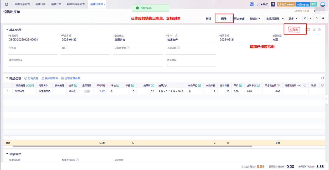329x170 pixels.
Task: Tick the checkbox in 辅助单位 column header
Action: click(x=199, y=85)
